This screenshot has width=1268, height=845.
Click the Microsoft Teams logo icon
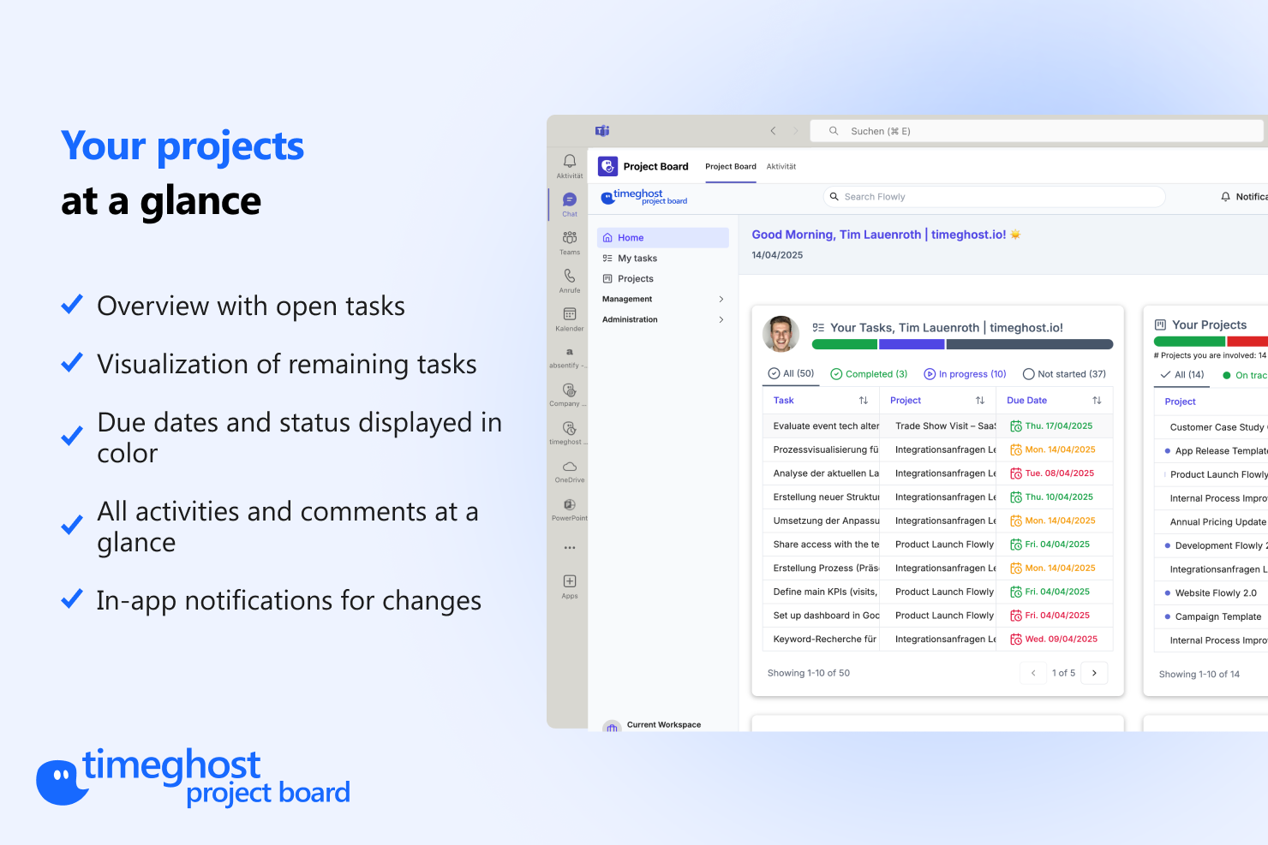(x=602, y=131)
